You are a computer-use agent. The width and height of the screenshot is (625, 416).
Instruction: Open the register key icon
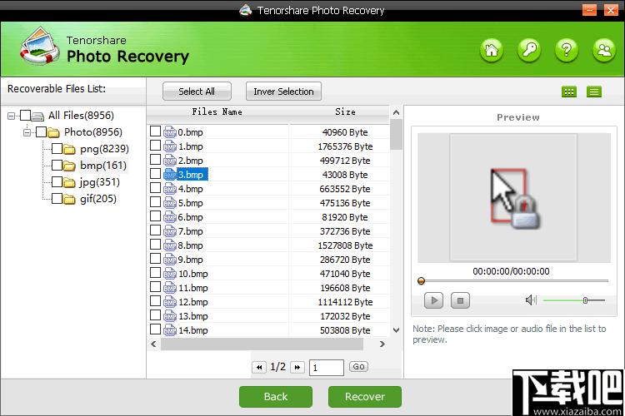[529, 51]
